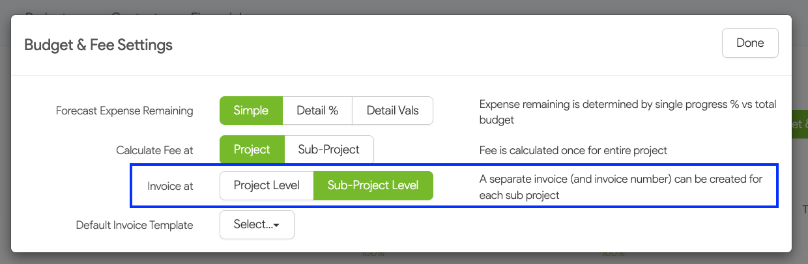Switch forecast to Detail %
The image size is (808, 264).
pos(317,111)
